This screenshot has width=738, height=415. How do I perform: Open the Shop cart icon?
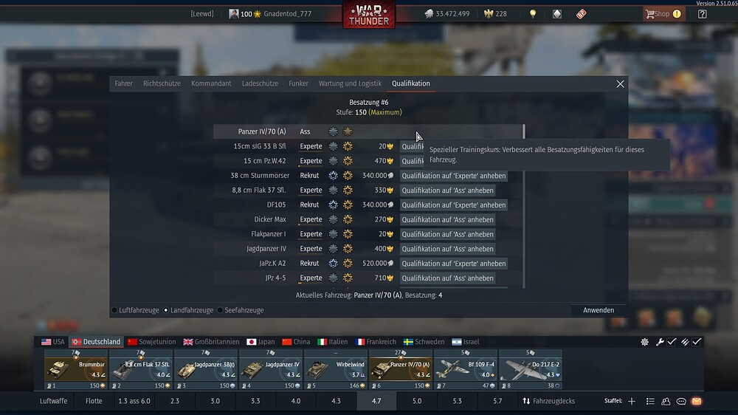pyautogui.click(x=650, y=14)
